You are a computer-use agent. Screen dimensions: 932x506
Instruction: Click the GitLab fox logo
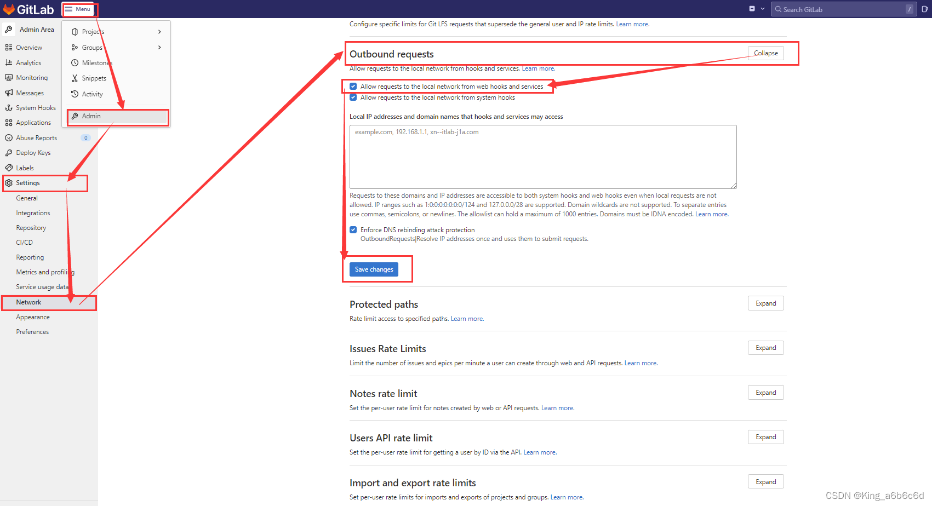(9, 9)
